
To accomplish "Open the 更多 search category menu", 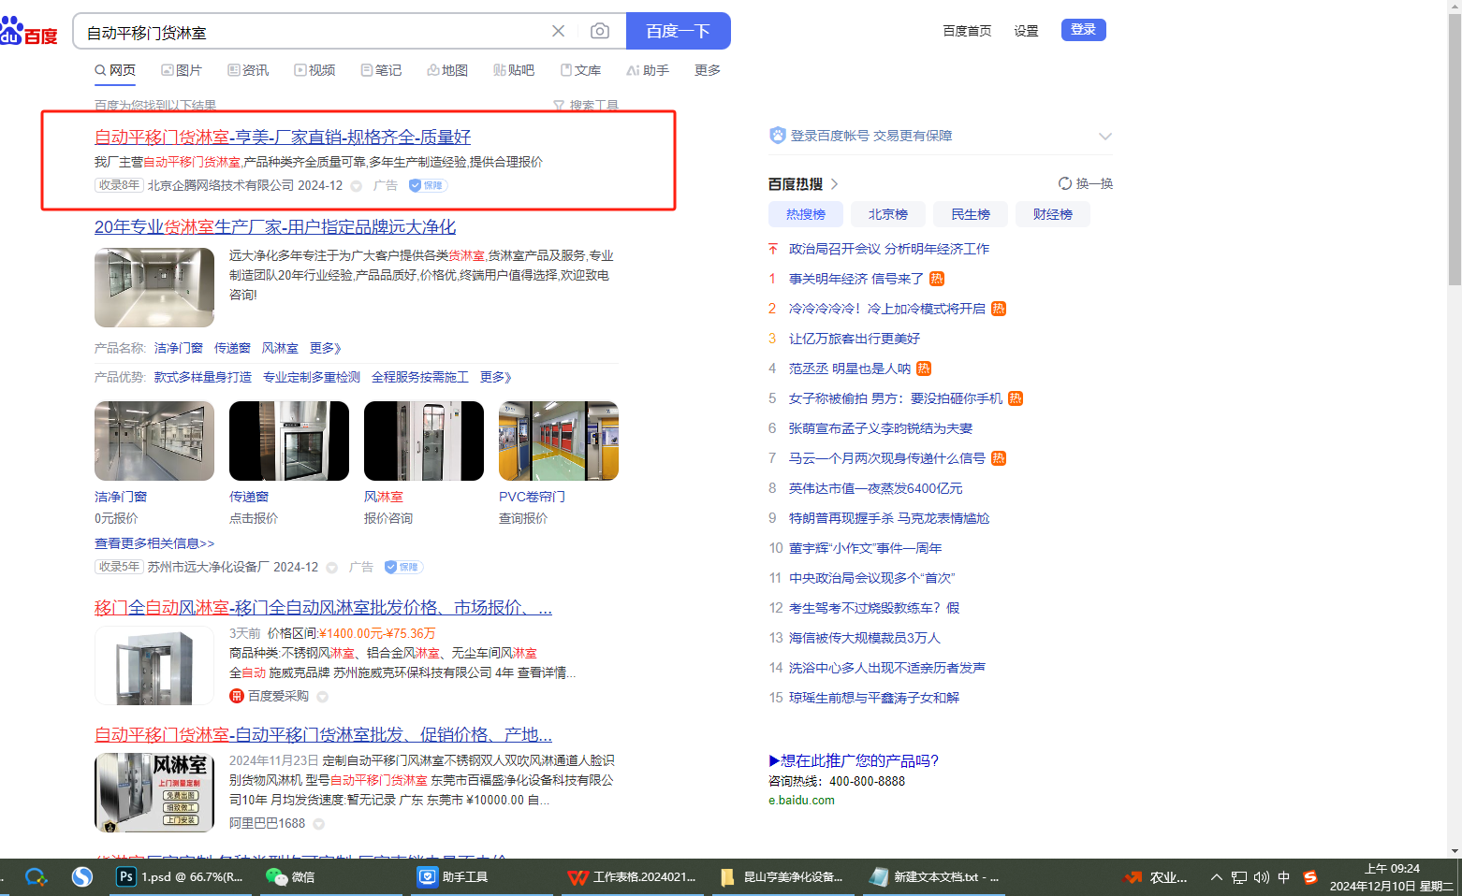I will click(x=708, y=70).
